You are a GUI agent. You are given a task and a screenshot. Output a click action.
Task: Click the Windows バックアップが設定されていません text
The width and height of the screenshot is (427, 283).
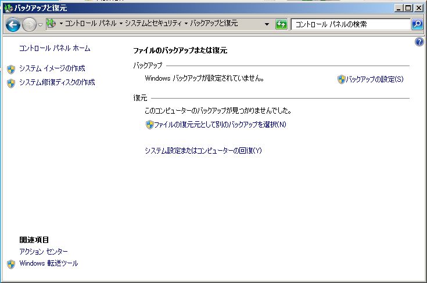click(204, 78)
